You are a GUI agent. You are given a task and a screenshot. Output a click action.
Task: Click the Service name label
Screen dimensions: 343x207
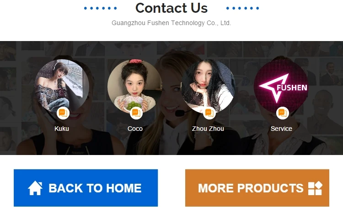[x=281, y=129]
